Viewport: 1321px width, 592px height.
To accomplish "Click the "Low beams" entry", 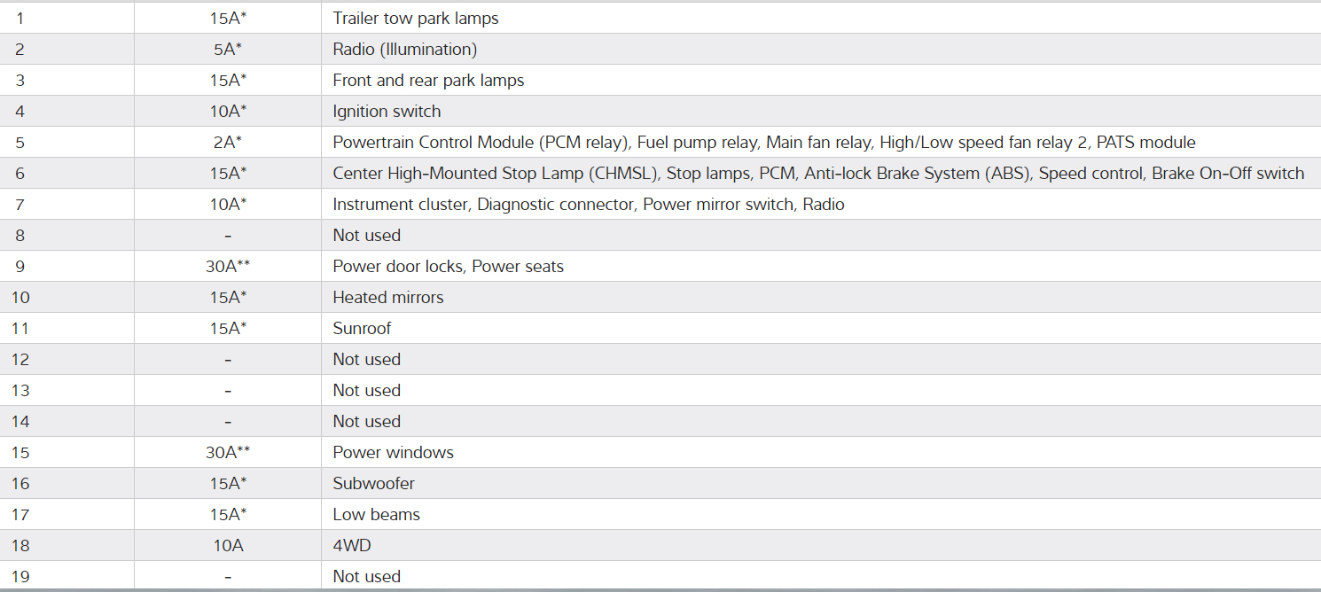I will pos(376,514).
